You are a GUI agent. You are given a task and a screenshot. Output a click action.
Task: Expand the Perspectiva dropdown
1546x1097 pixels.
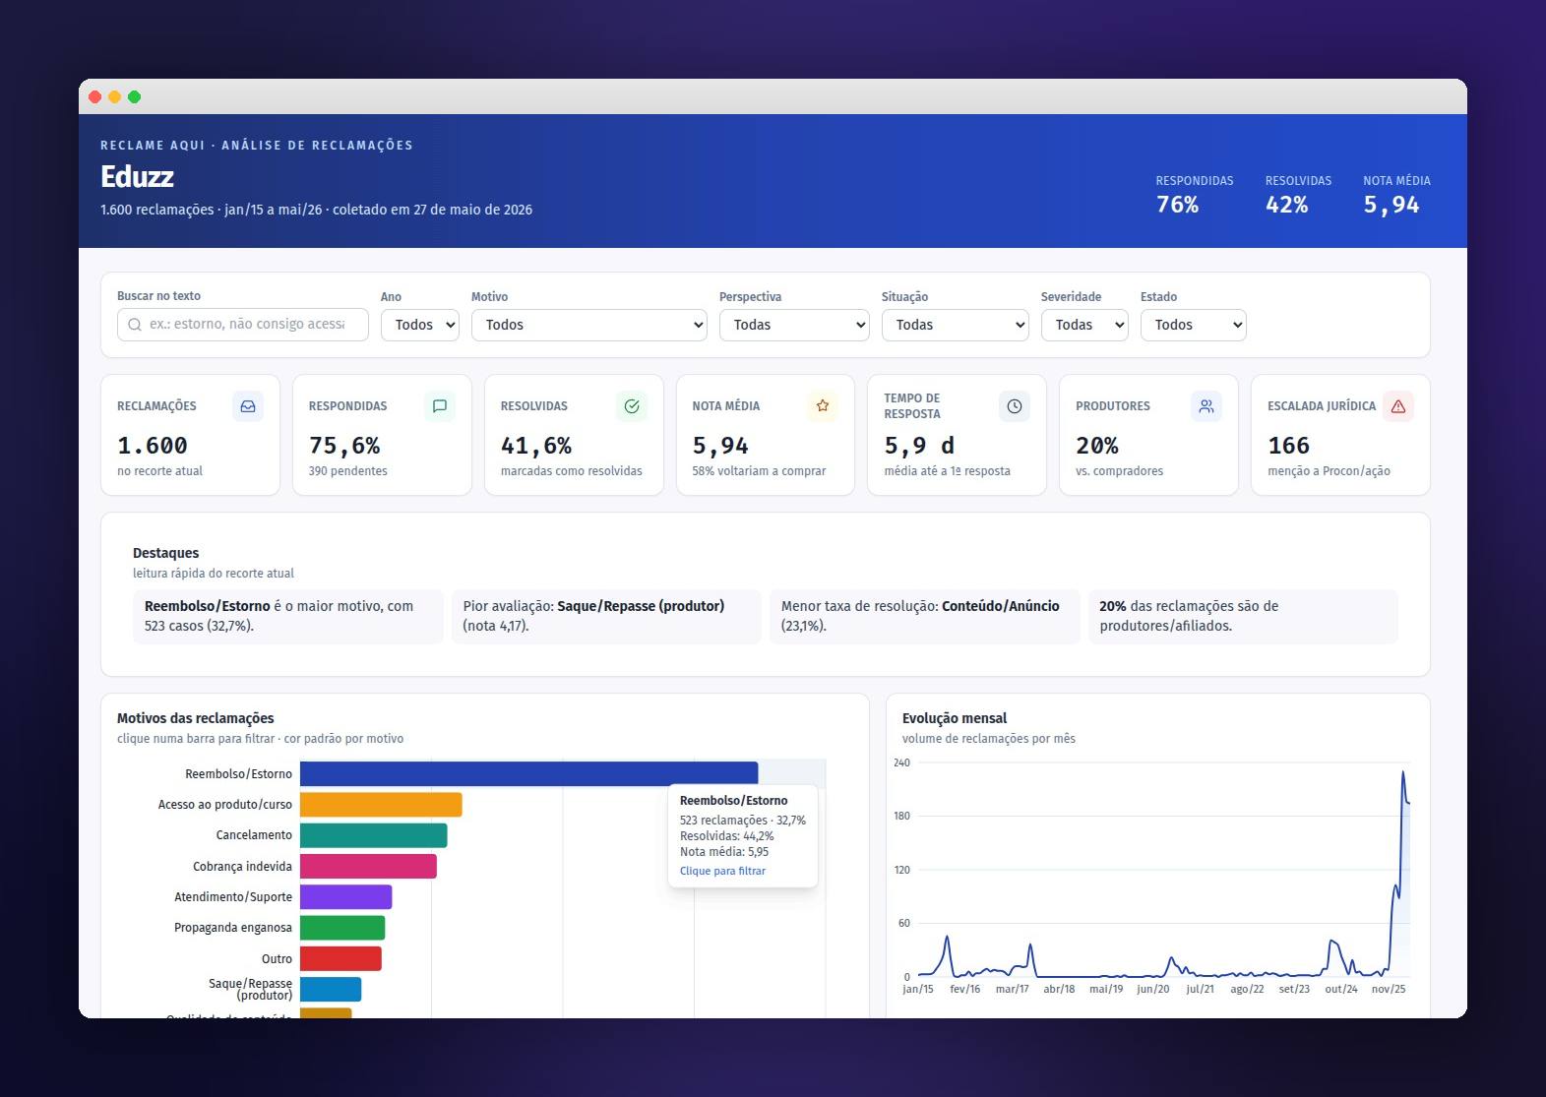[794, 325]
